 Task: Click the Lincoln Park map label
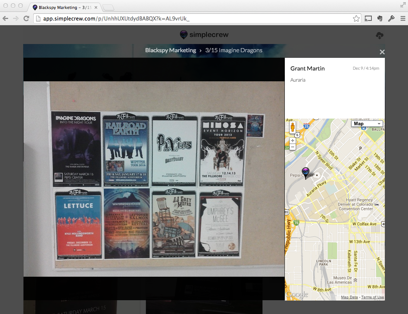(x=324, y=263)
